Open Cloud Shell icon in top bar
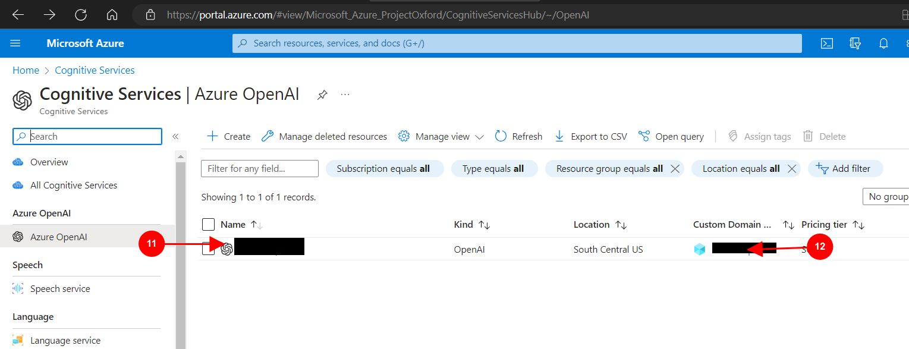Image resolution: width=909 pixels, height=349 pixels. pyautogui.click(x=826, y=43)
